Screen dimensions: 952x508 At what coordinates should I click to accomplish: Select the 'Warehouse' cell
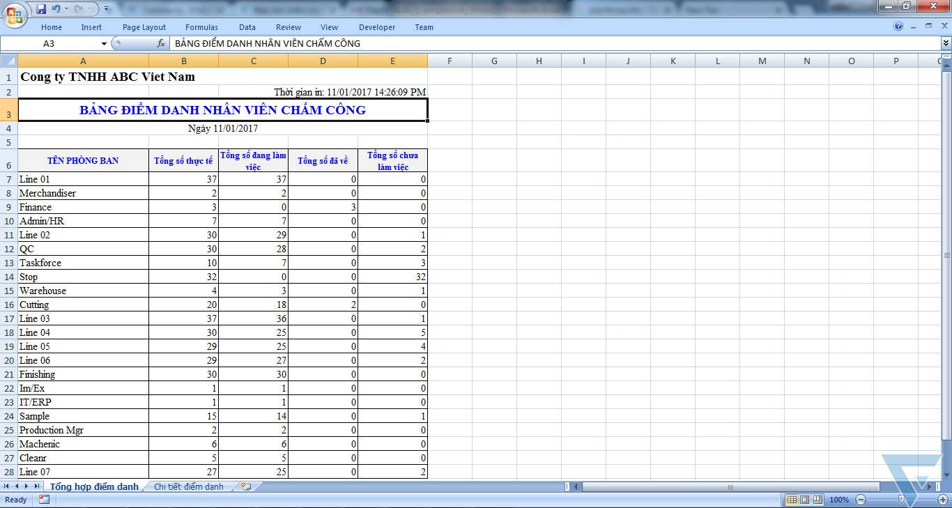point(84,291)
